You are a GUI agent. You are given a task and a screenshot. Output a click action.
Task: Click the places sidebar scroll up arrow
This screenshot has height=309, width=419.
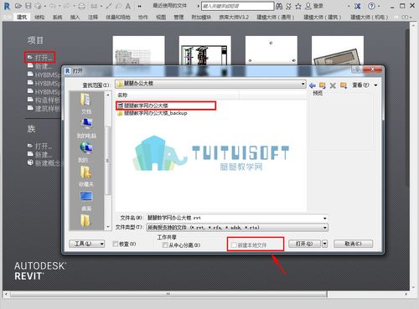click(108, 95)
